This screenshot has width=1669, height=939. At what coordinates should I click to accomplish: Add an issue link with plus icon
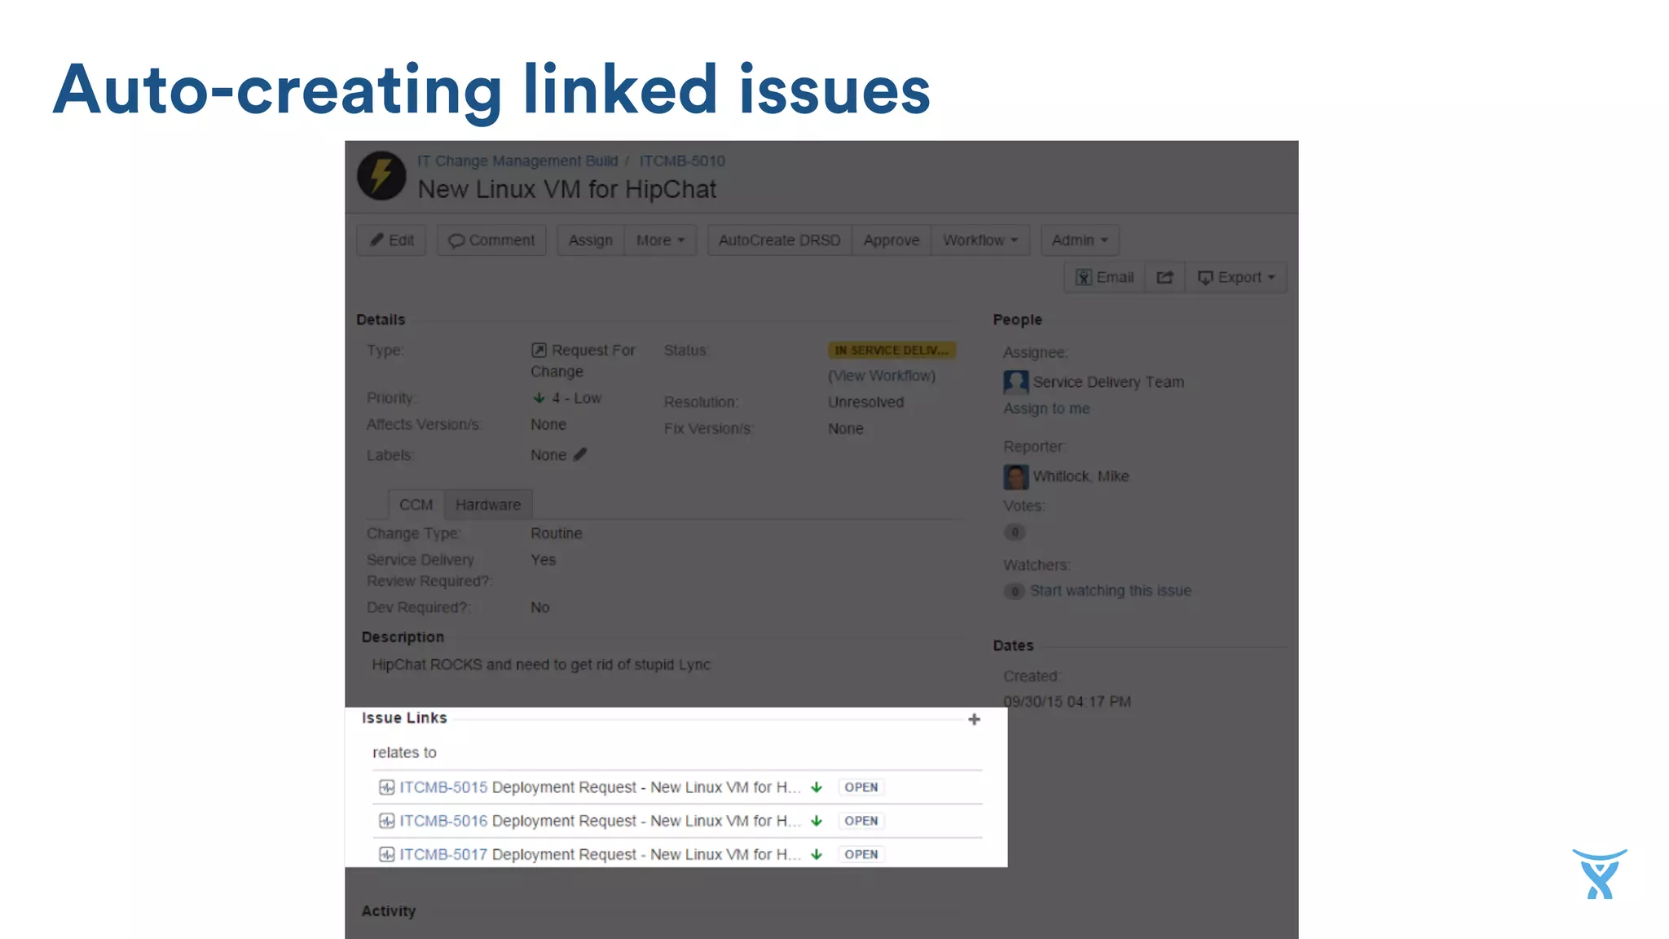click(974, 719)
